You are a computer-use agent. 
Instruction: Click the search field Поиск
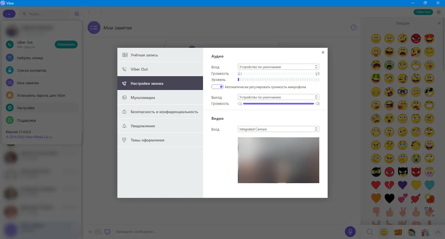click(44, 14)
